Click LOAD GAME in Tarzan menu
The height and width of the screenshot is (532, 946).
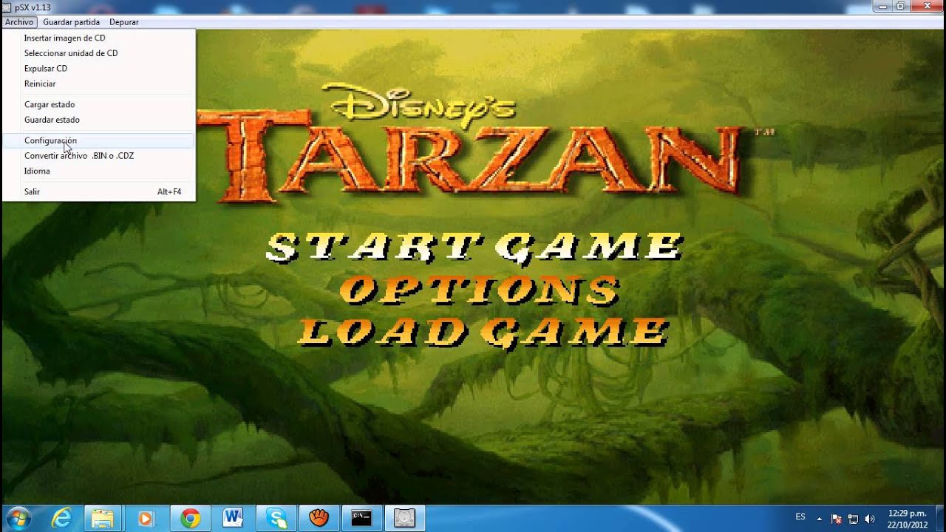483,331
